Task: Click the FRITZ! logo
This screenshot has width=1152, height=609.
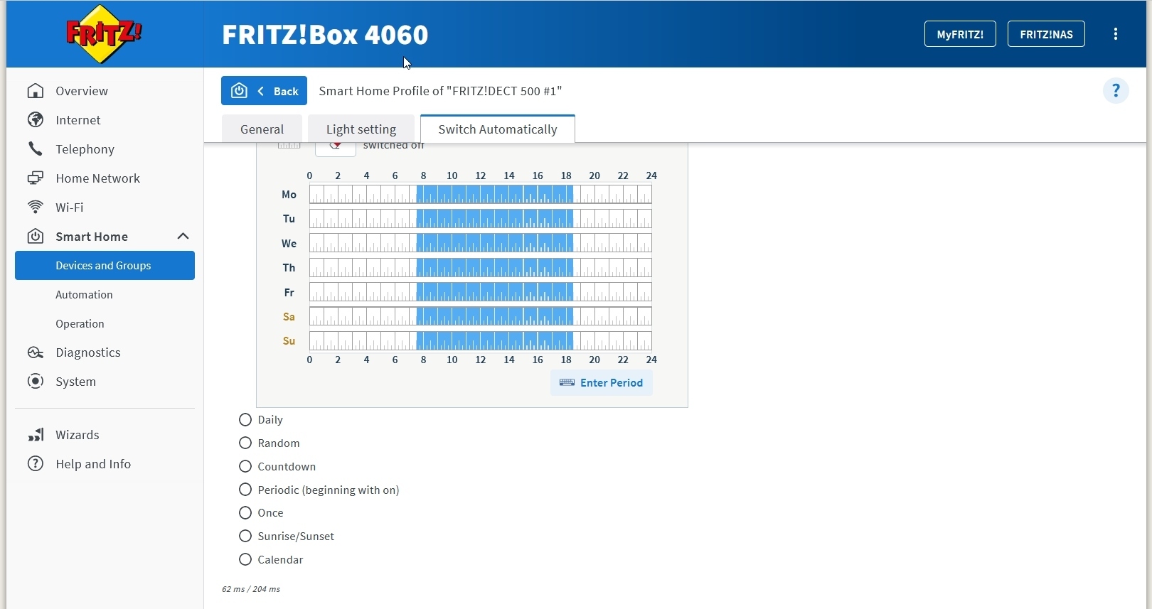Action: pos(105,34)
